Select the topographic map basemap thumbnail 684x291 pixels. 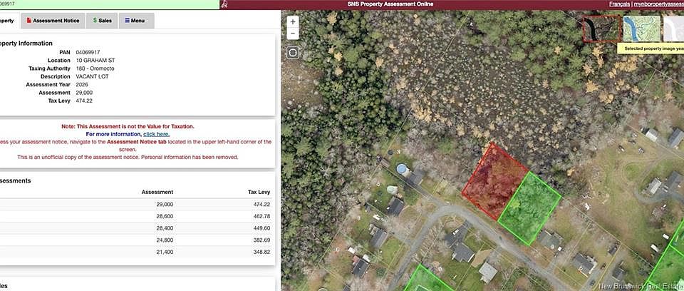point(642,29)
